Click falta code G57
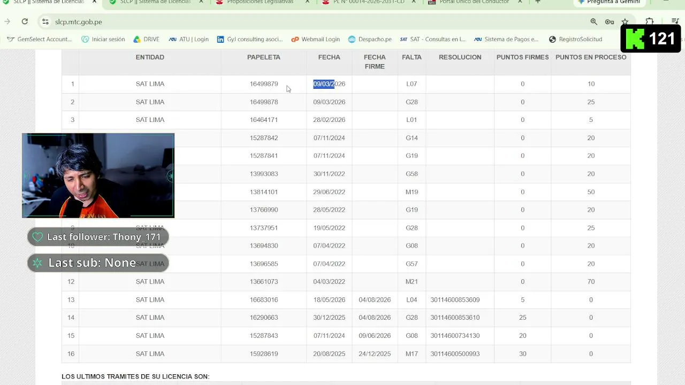 point(412,264)
